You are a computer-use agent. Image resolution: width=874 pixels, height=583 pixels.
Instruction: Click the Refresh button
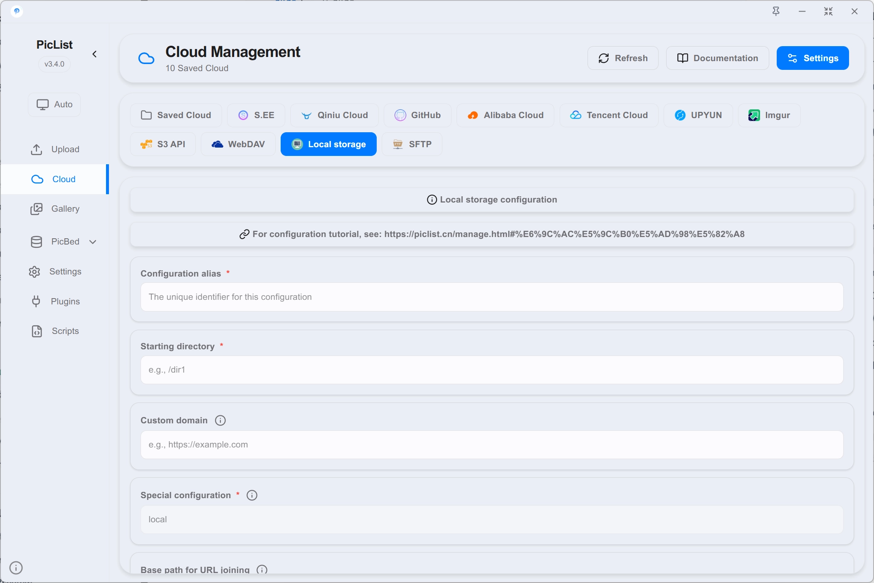pos(623,58)
